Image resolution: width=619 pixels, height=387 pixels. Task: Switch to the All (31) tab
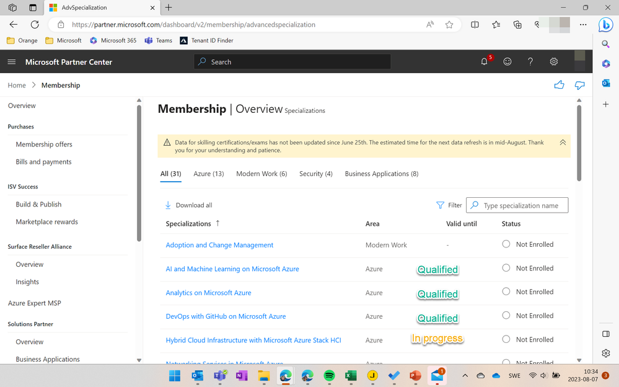170,174
